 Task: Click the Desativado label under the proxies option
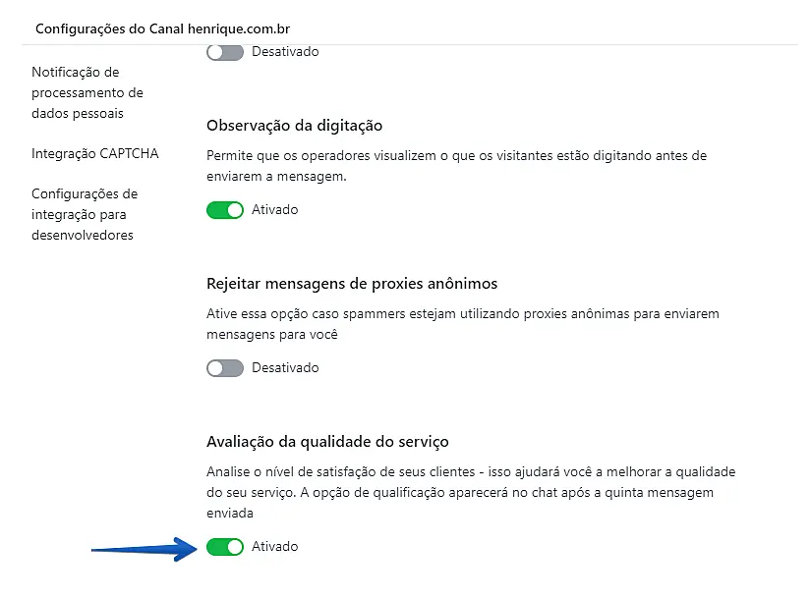click(285, 368)
